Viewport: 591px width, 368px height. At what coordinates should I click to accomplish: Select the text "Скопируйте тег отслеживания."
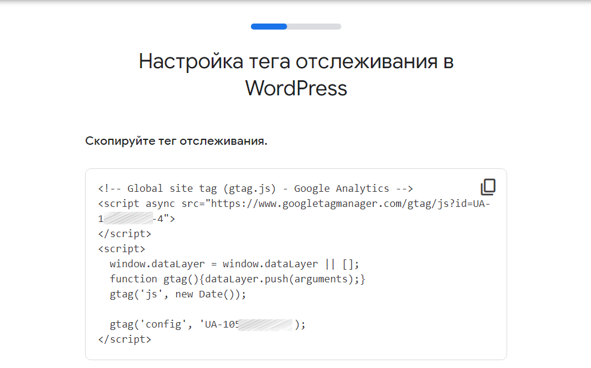(x=176, y=141)
